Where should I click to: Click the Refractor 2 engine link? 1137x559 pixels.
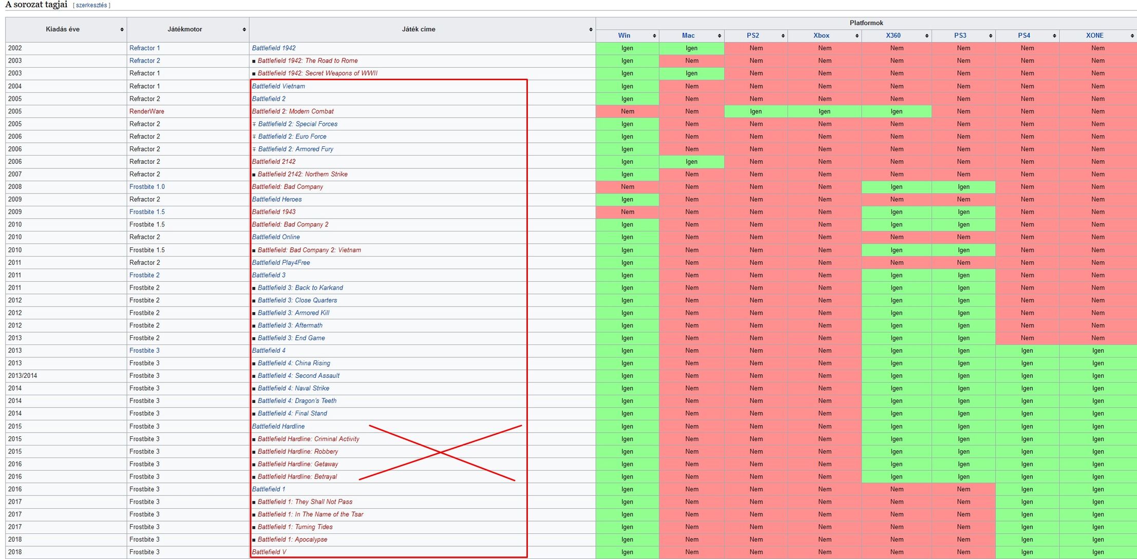point(144,61)
